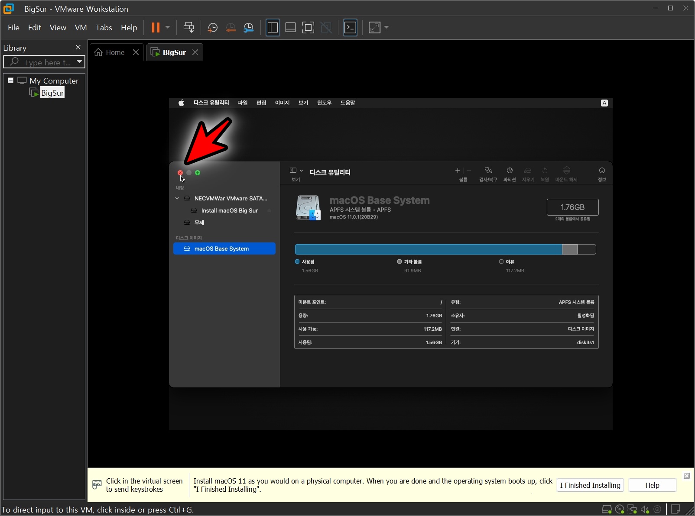
Task: Enter full screen mode from the toolbar
Action: tap(308, 28)
